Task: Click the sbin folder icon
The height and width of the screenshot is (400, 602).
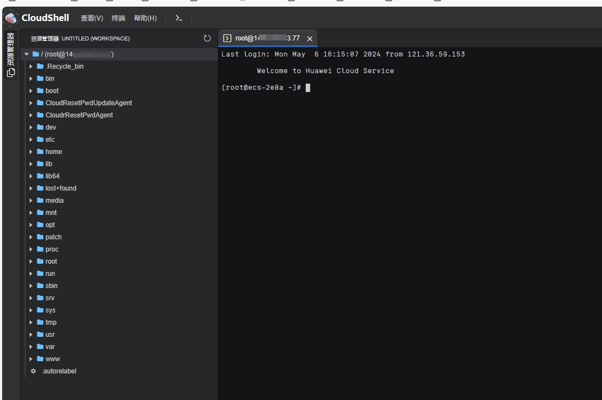Action: [x=40, y=285]
